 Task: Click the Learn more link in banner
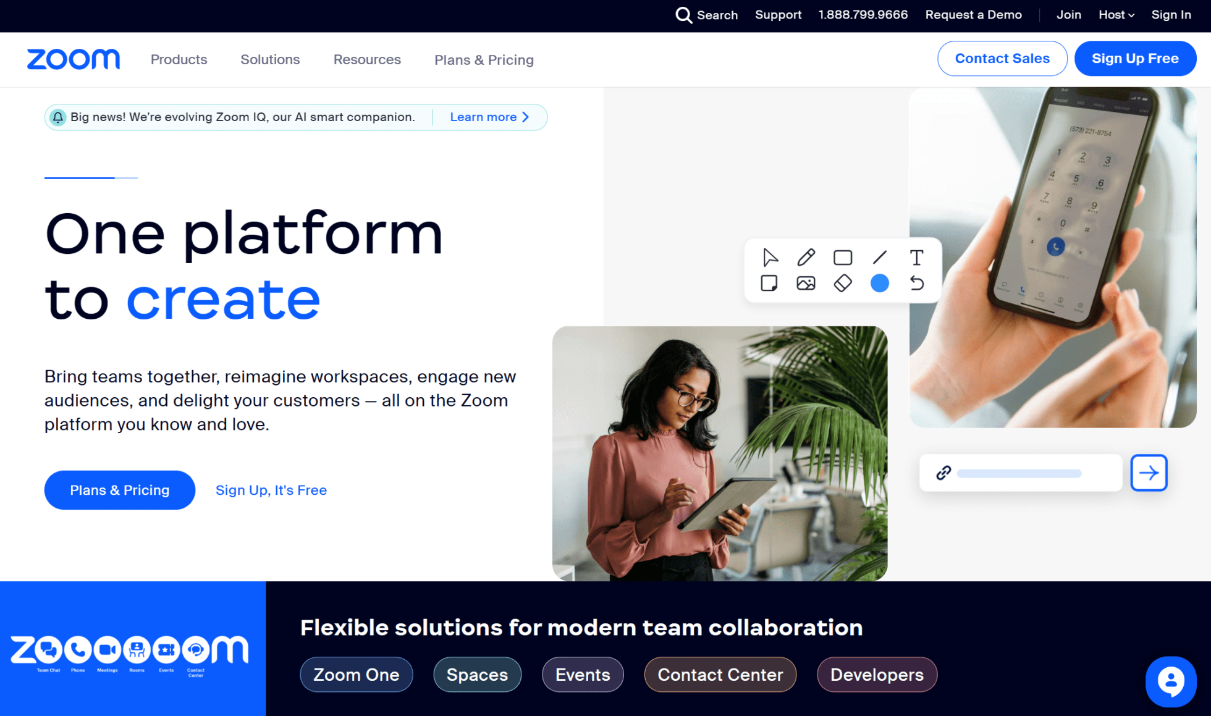(490, 117)
